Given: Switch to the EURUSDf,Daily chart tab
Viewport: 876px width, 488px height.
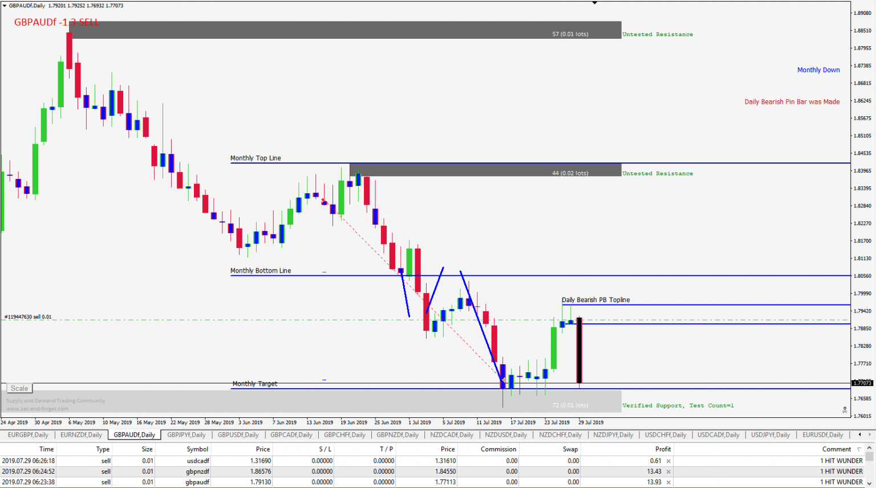Looking at the screenshot, I should pyautogui.click(x=823, y=434).
